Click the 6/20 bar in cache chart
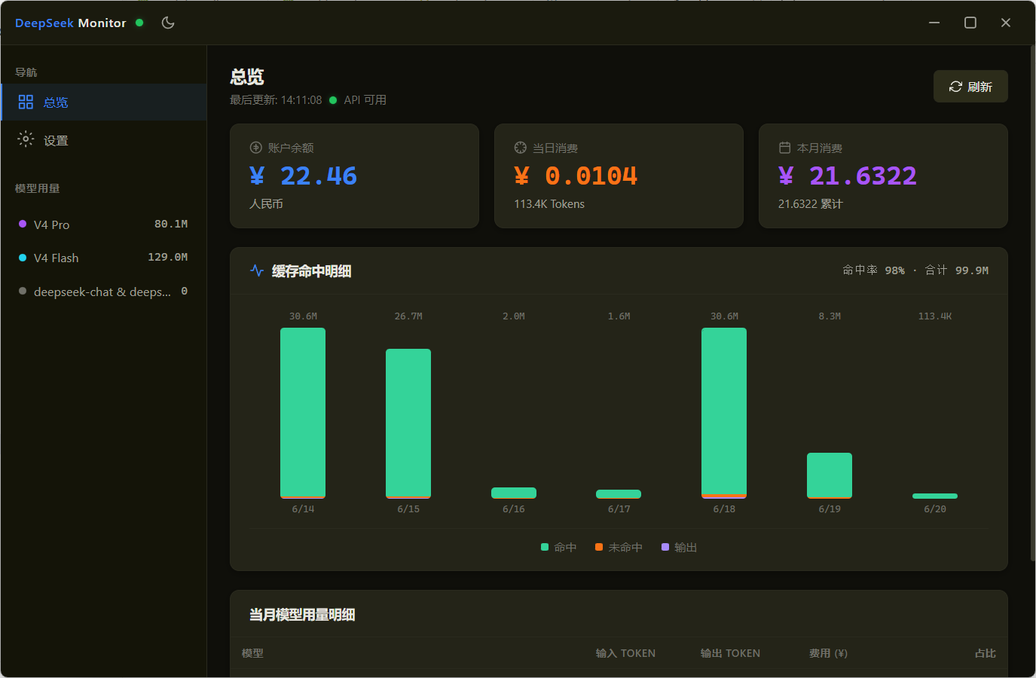The height and width of the screenshot is (678, 1036). click(935, 496)
